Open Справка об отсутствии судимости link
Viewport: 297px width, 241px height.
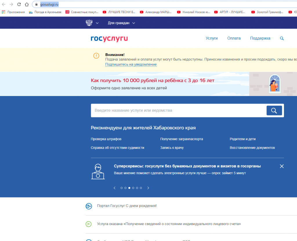coord(117,148)
